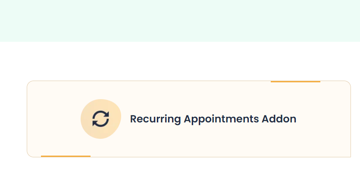Click the upper arrow of the sync icon

(x=101, y=115)
